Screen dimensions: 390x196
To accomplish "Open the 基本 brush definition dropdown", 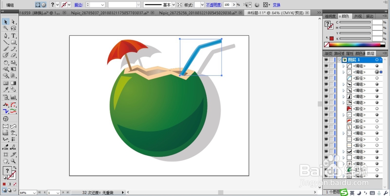I will [174, 5].
